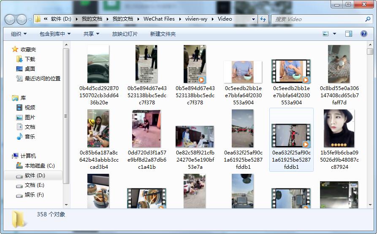Image resolution: width=377 pixels, height=234 pixels.
Task: Expand the arrow after WeChat Files breadcrumb
Action: [x=180, y=19]
